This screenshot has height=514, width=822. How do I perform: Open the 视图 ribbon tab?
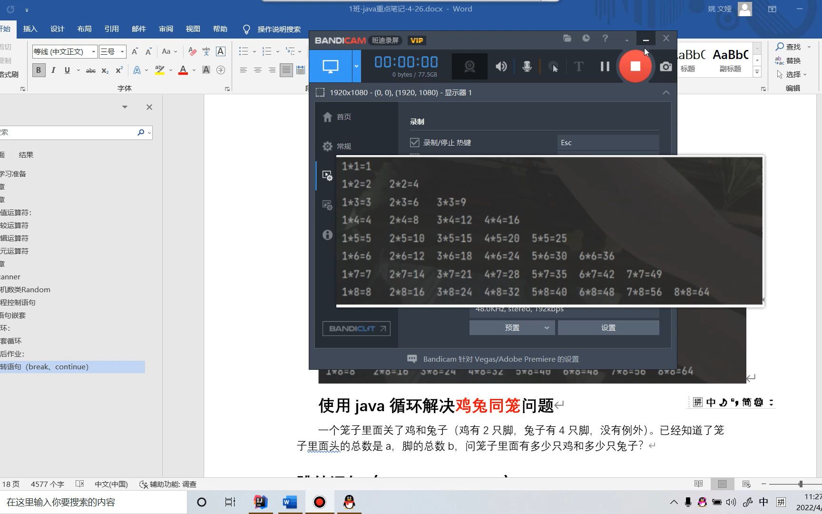[x=193, y=29]
